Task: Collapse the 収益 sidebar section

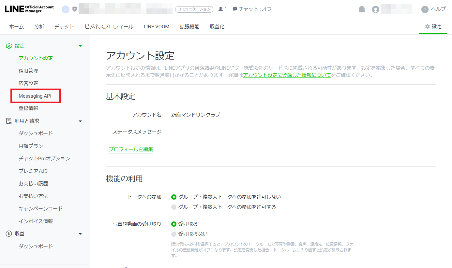Action: pos(80,234)
